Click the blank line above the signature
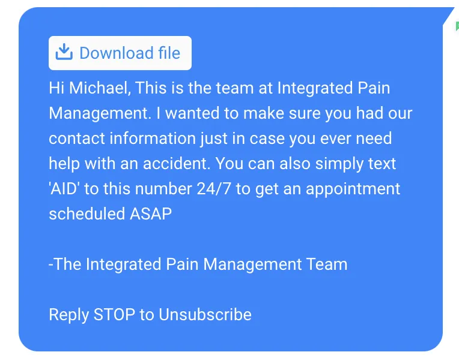This screenshot has height=355, width=459. (231, 239)
